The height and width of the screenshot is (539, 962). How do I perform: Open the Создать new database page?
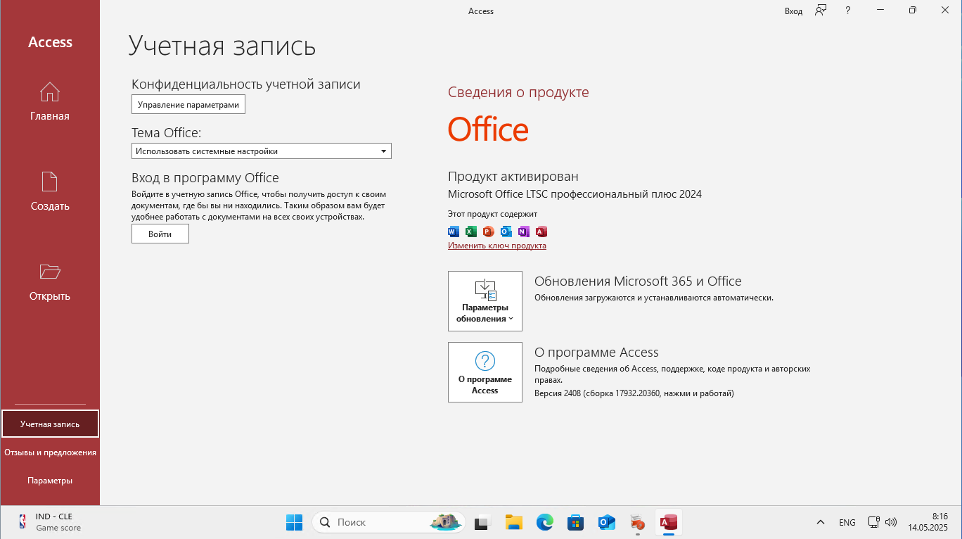pos(50,192)
